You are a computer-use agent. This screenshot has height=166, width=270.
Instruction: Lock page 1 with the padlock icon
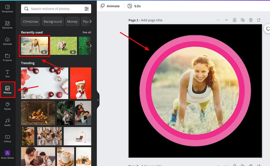click(x=234, y=20)
